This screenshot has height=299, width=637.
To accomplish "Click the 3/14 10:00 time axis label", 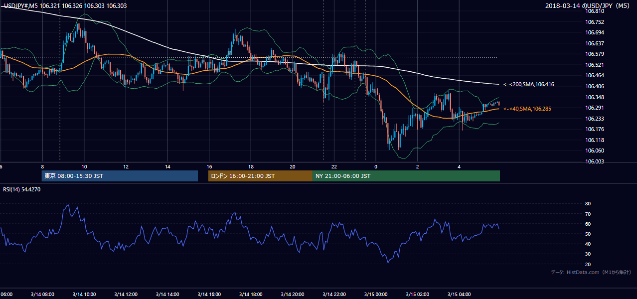I will 84,294.
